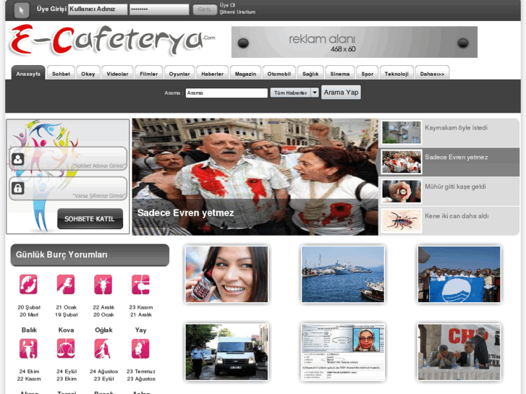Viewport: 526px width, 394px height.
Task: Open the Teknoloji tab
Action: point(396,73)
